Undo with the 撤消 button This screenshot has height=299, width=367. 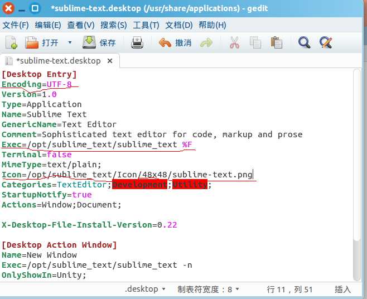175,43
